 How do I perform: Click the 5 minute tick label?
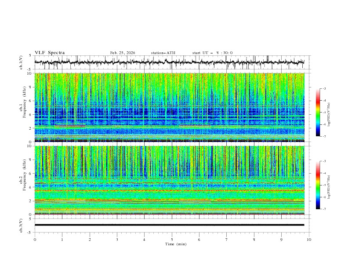coord(172,240)
